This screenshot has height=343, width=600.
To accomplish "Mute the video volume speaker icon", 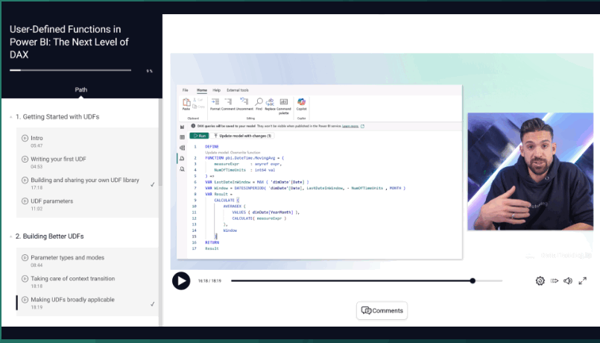I will [568, 281].
